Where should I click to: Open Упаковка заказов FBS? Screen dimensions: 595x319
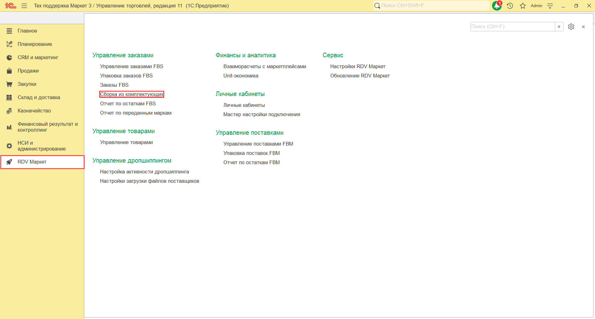[126, 76]
